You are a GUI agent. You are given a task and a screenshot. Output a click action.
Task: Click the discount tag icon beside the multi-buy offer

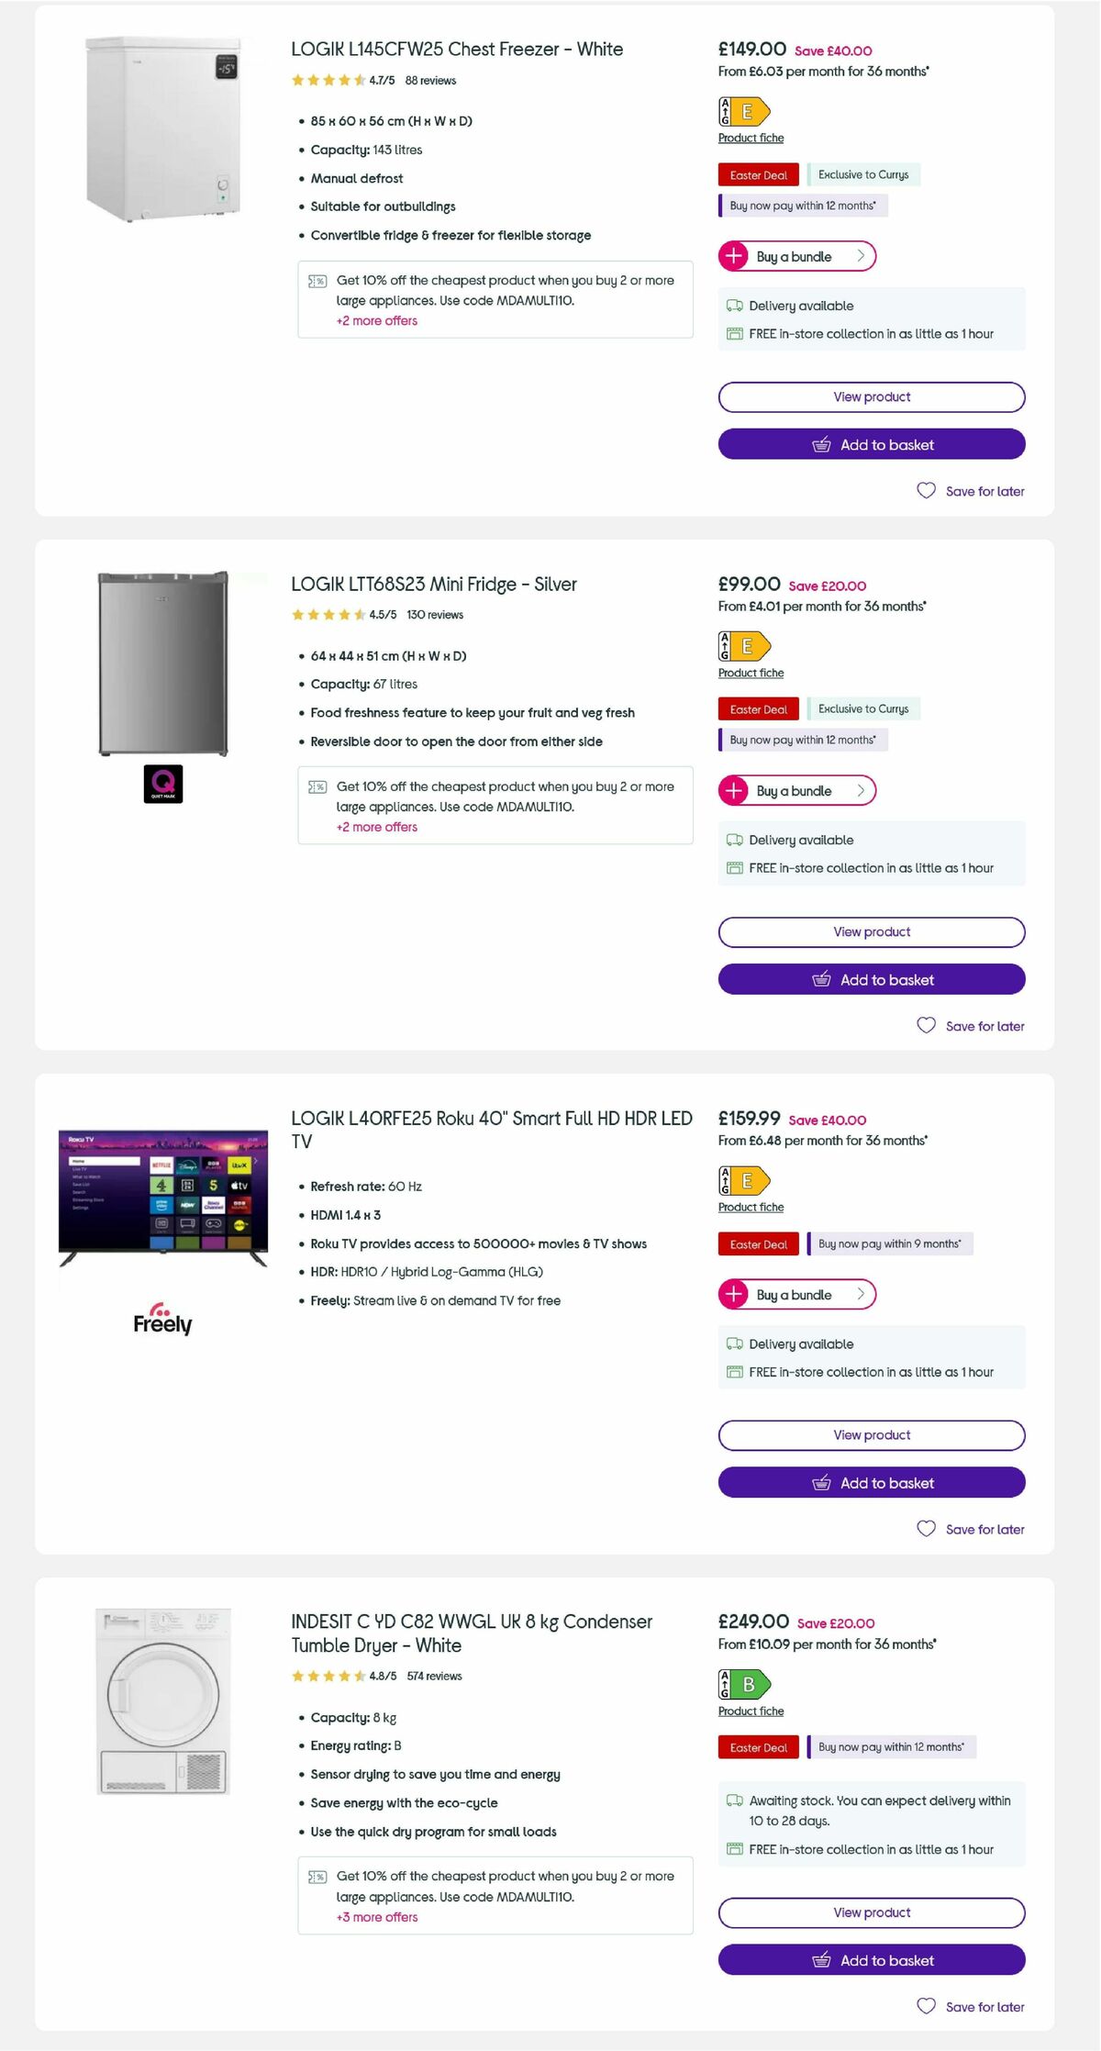pos(316,281)
